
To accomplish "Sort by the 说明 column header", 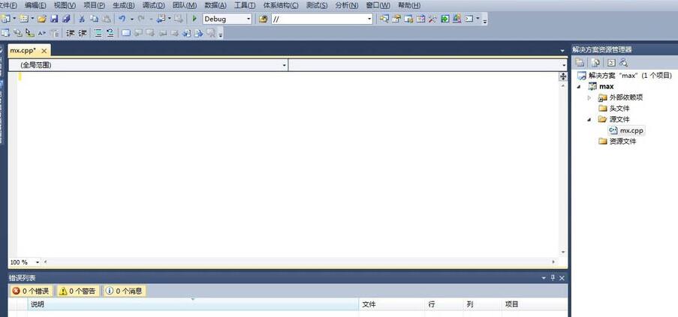I will [193, 304].
